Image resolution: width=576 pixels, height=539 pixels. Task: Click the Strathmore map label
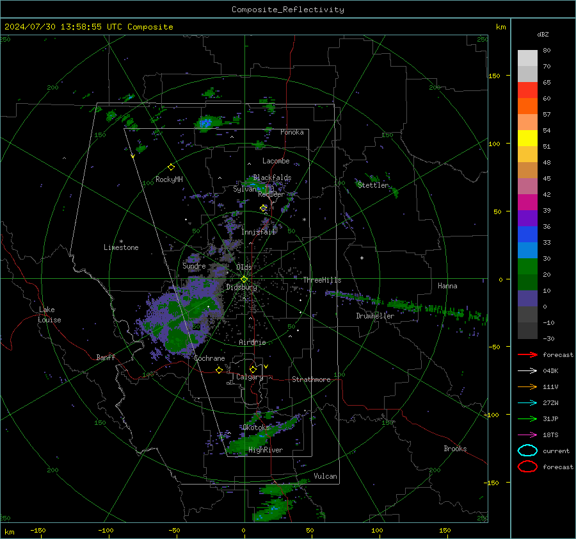pyautogui.click(x=311, y=379)
